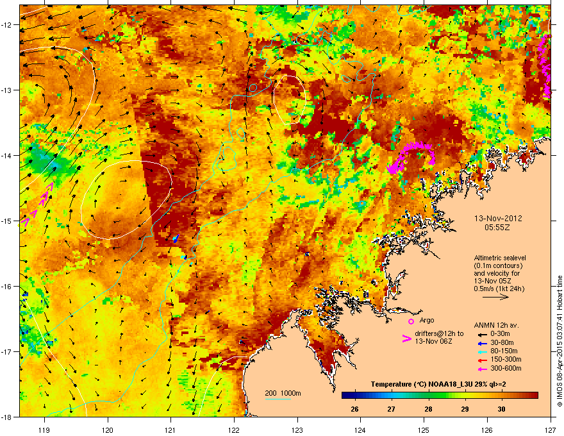Click longitude axis label 121
The width and height of the screenshot is (564, 436).
171,430
